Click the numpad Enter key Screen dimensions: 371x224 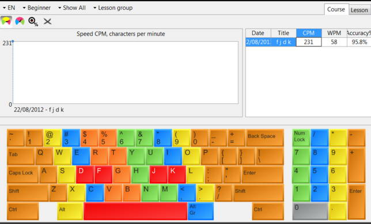point(357,202)
